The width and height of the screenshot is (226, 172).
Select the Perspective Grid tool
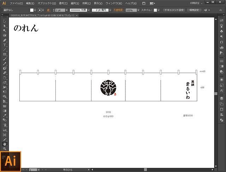coord(5,101)
